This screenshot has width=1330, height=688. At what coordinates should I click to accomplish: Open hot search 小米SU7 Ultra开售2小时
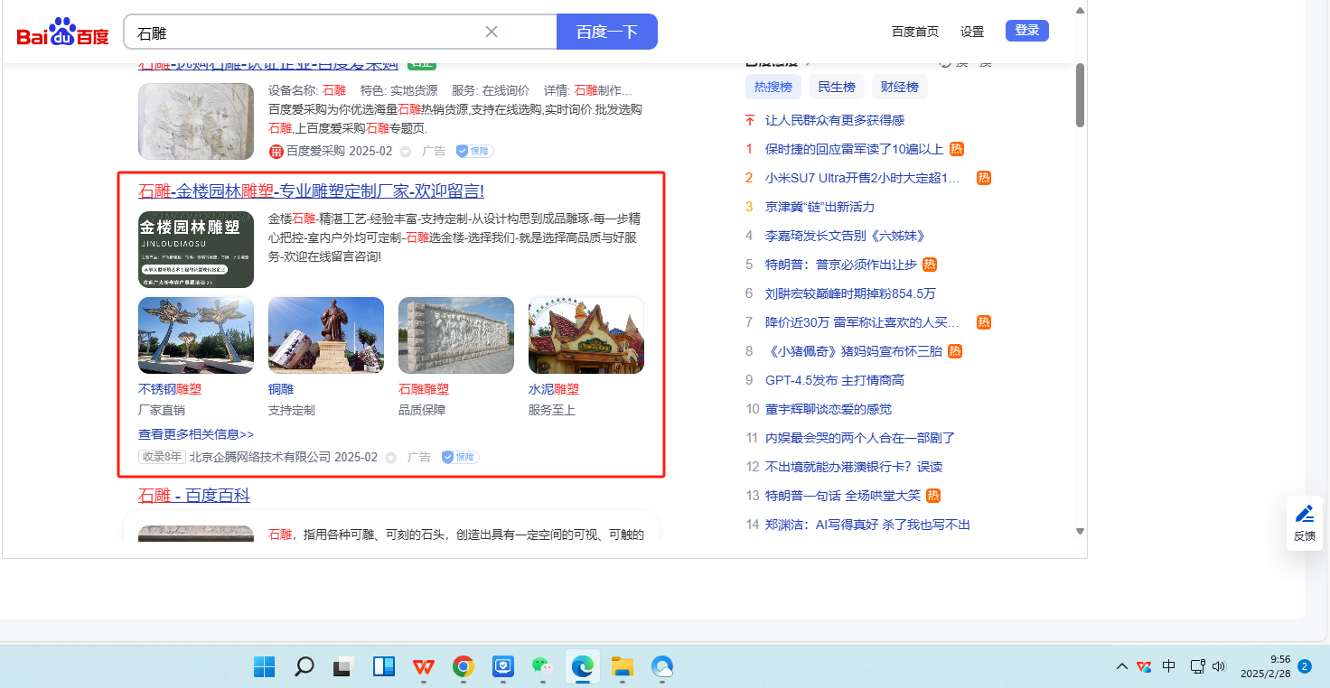pos(863,178)
